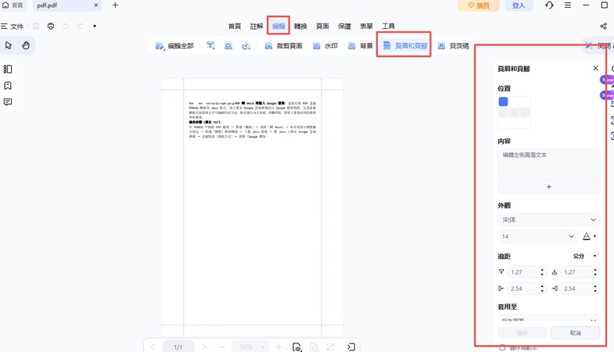Screen dimensions: 614x352
Task: Open the 文件 hamburger menu
Action: pos(13,27)
